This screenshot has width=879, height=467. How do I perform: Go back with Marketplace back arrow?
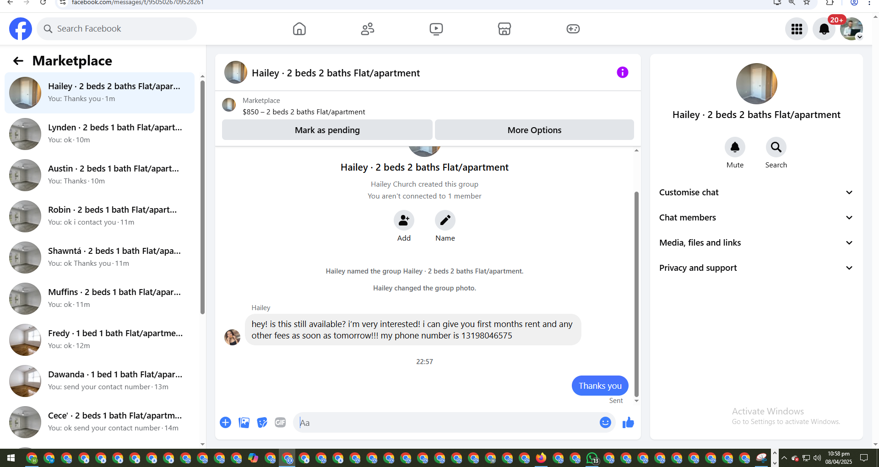[18, 61]
